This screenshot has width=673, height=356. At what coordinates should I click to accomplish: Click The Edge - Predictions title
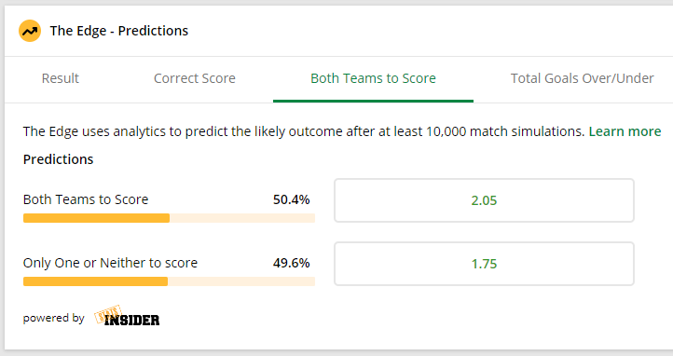pos(119,31)
